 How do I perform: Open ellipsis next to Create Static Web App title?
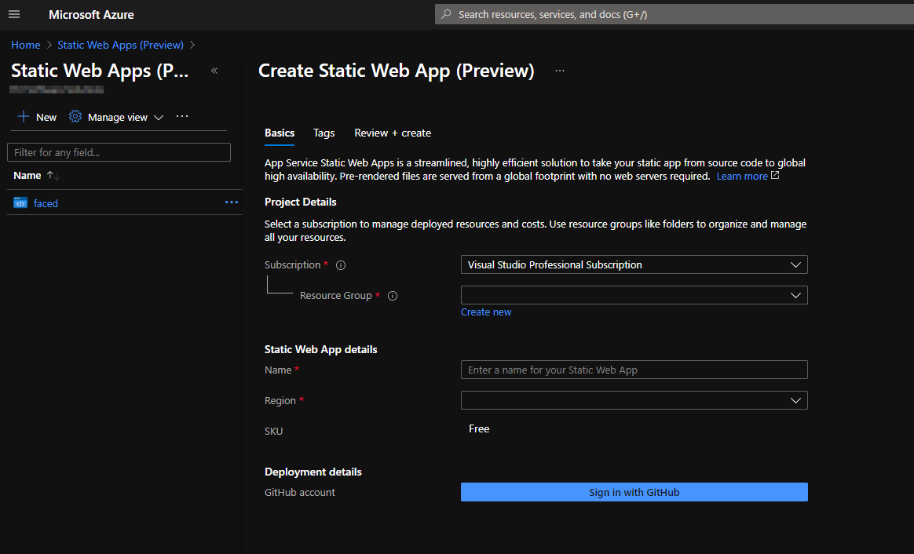tap(560, 71)
